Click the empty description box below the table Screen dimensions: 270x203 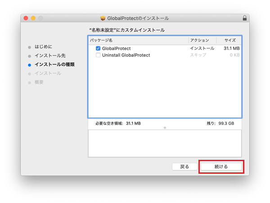(x=165, y=143)
